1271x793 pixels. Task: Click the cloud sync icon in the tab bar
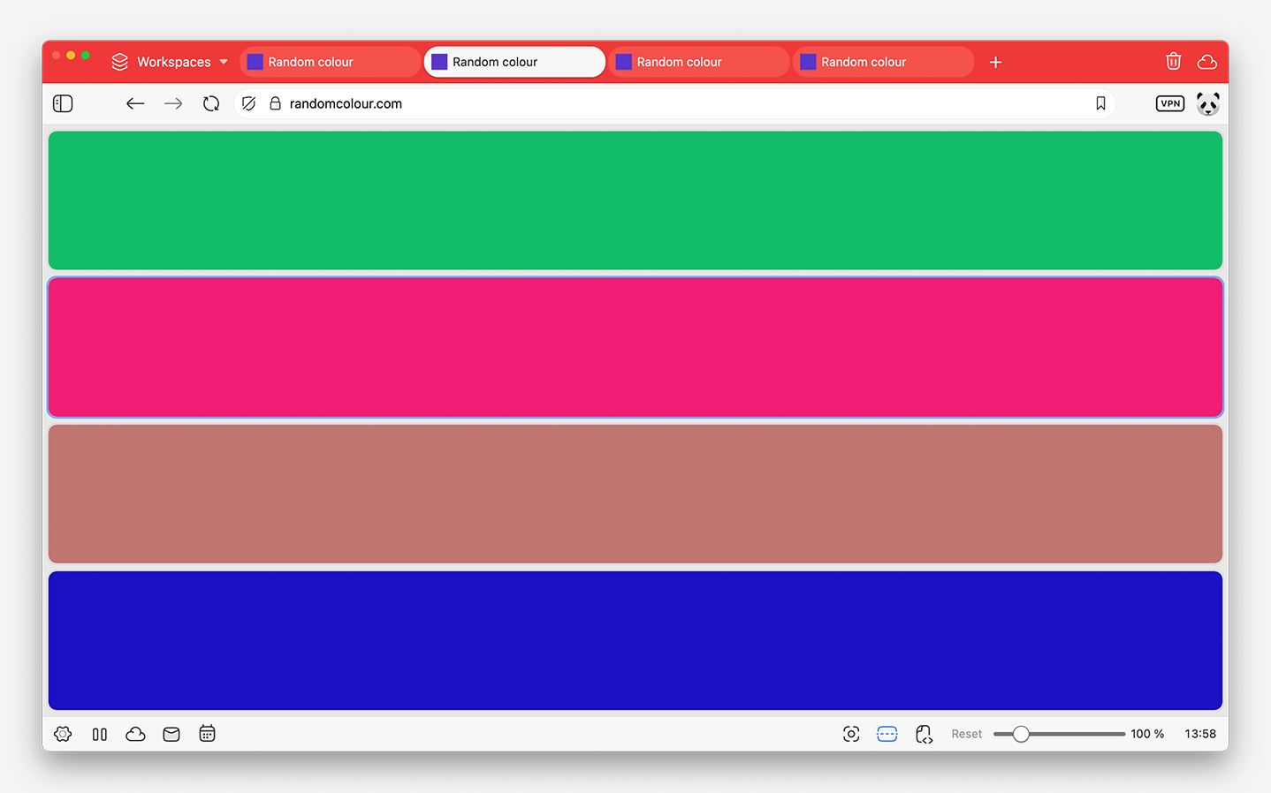tap(1206, 62)
